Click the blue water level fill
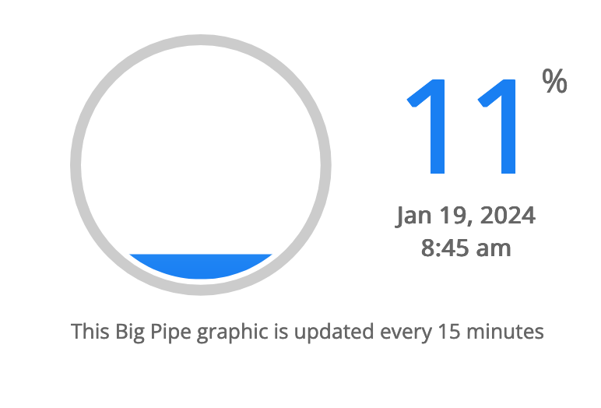Screen dimensions: 601x408 click(x=200, y=266)
